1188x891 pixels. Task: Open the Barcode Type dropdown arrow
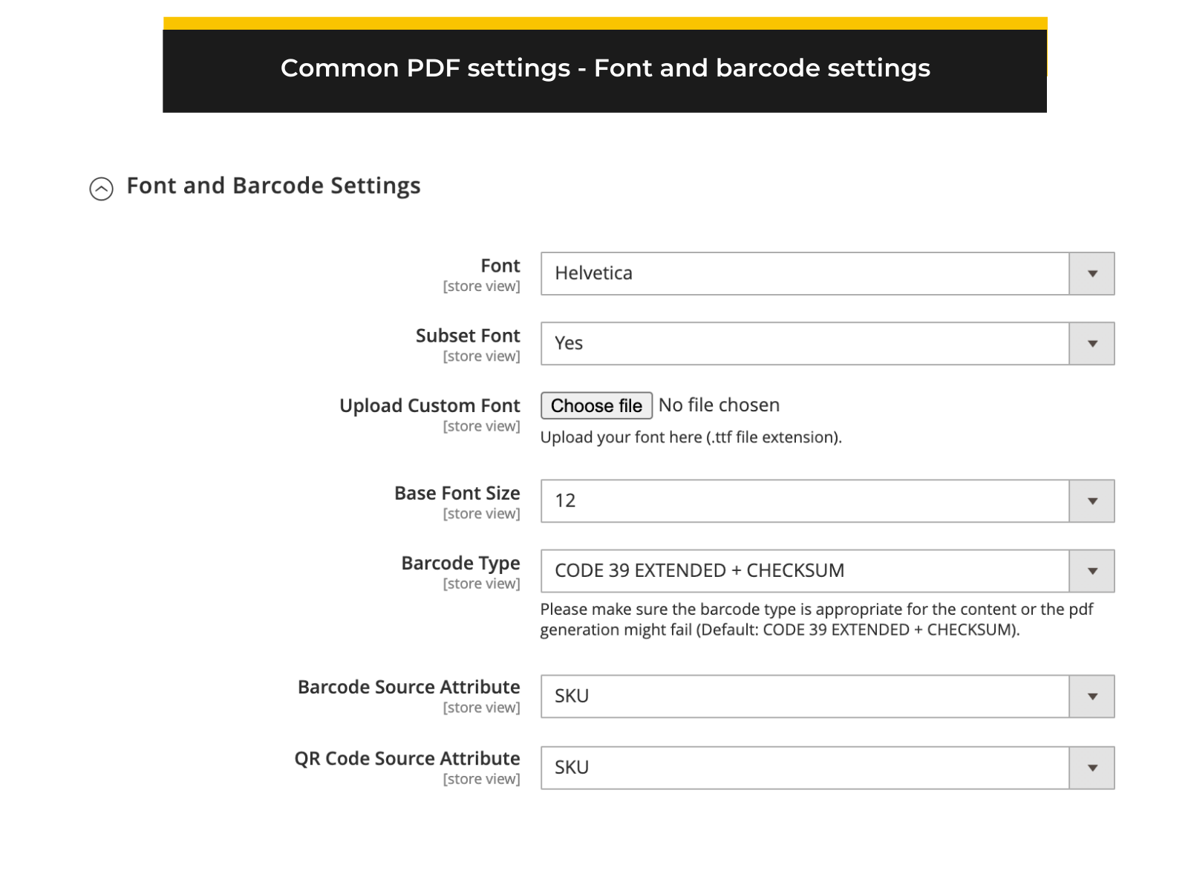1091,570
